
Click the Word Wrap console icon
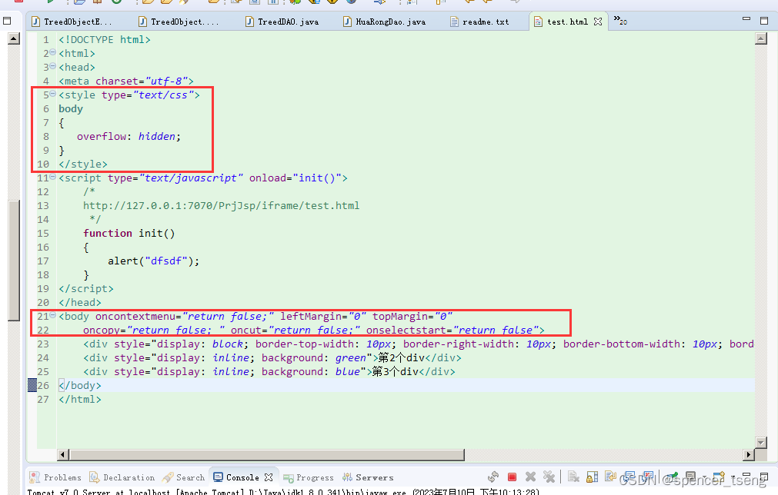pos(610,477)
